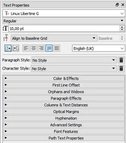This screenshot has width=126, height=143.
Task: Align text left
Action: click(x=26, y=48)
